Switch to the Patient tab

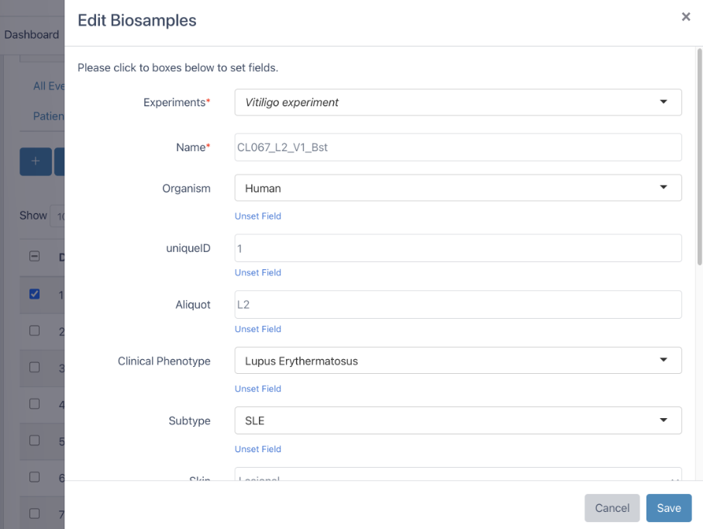coord(48,116)
